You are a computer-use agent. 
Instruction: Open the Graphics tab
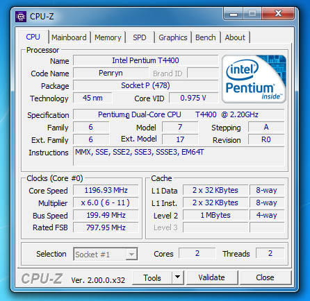[x=173, y=37]
